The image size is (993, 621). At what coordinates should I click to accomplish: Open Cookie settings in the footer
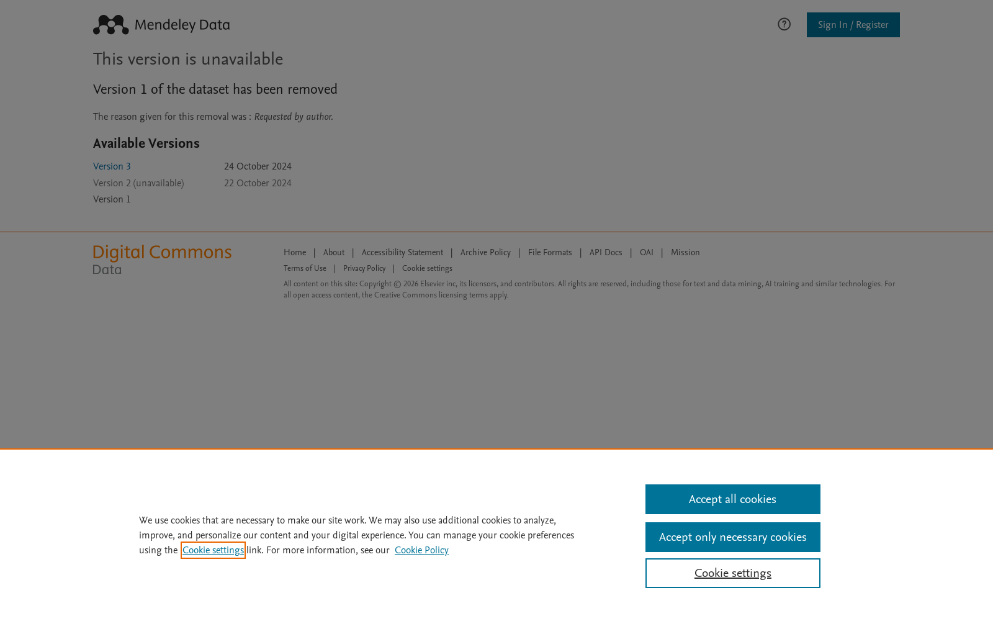(x=427, y=268)
